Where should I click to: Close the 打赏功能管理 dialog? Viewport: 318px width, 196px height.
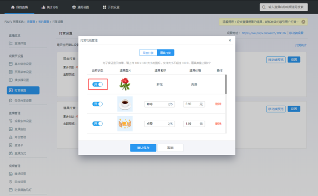pos(230,40)
